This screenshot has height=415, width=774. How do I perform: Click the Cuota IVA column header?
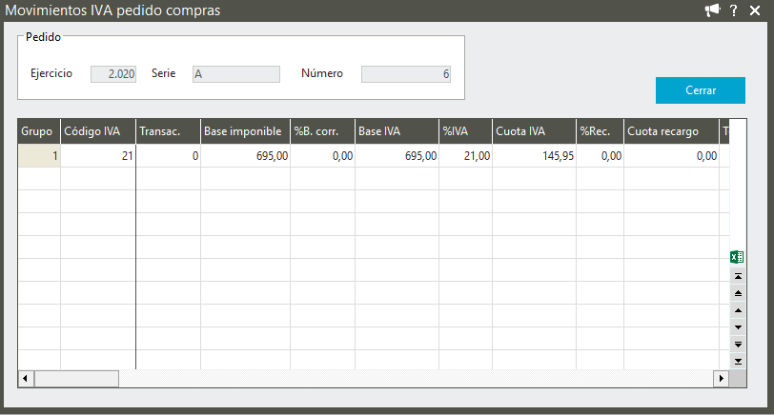[x=534, y=131]
